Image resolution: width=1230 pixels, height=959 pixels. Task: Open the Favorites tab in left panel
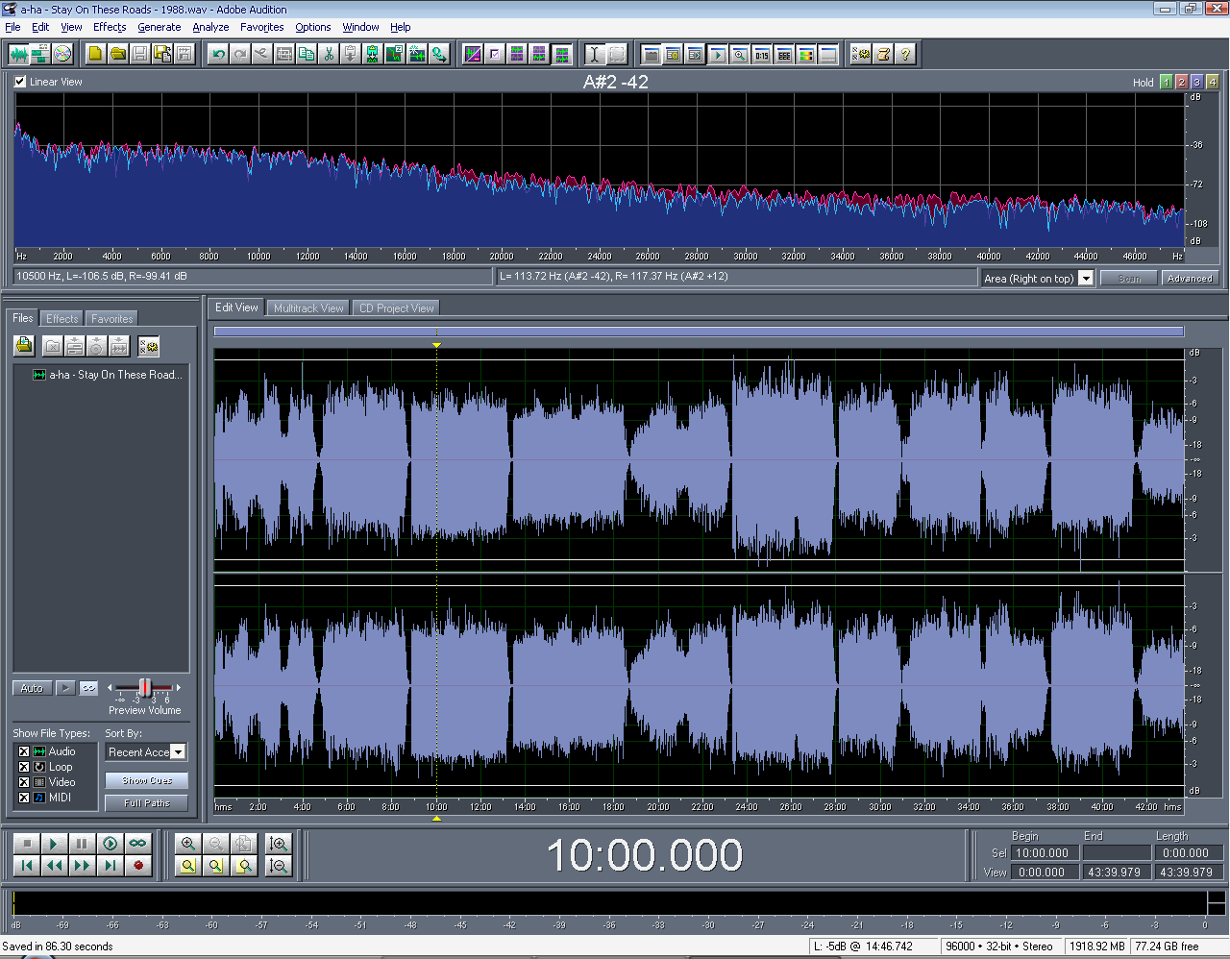(x=112, y=319)
